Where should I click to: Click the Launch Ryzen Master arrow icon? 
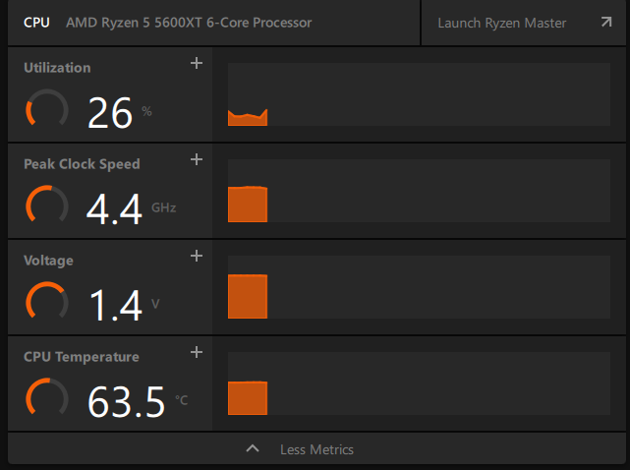[x=605, y=22]
